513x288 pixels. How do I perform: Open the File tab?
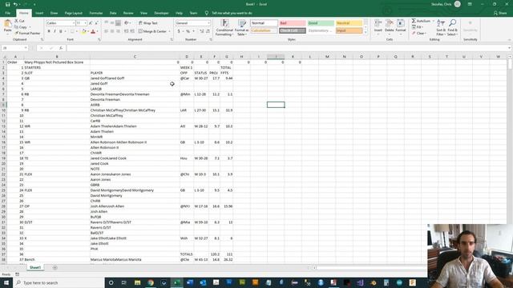point(7,13)
